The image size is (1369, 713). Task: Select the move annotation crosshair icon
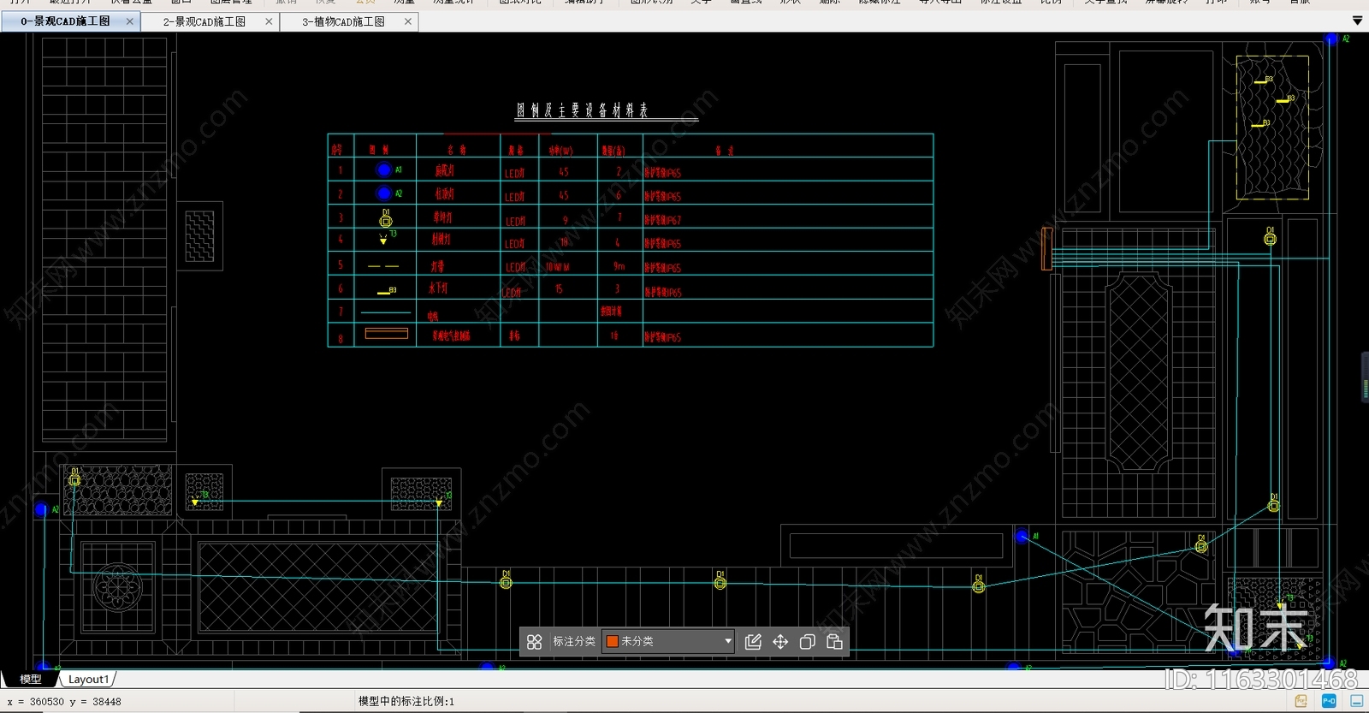point(780,642)
